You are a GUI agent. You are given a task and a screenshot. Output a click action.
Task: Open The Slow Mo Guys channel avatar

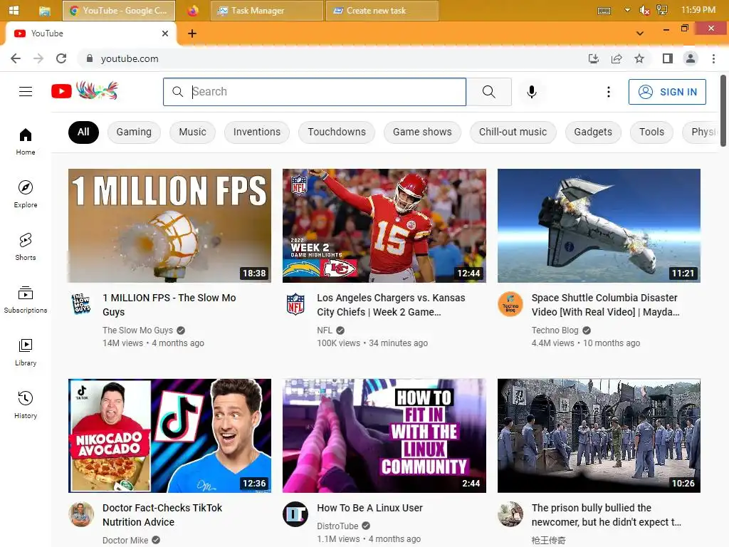click(x=81, y=304)
